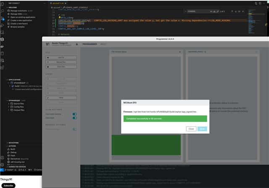Open the Explorer view in activity bar
Image resolution: width=269 pixels, height=188 pixels.
pos(2,4)
